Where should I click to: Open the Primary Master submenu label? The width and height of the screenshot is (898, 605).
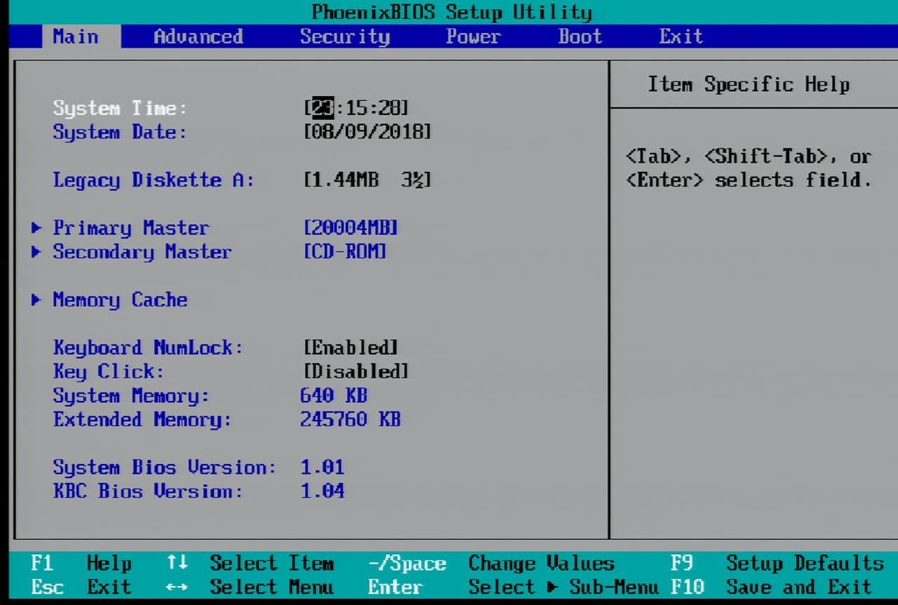[x=131, y=229]
